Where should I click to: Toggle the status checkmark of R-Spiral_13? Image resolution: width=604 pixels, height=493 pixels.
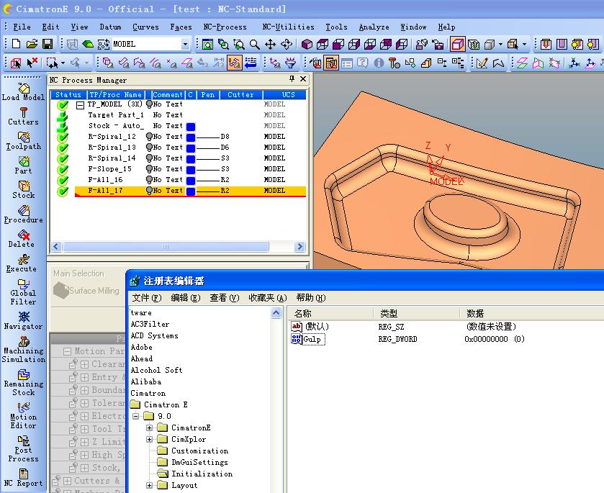tap(63, 148)
